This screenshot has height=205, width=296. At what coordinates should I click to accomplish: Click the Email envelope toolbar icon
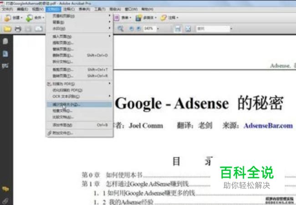click(39, 29)
